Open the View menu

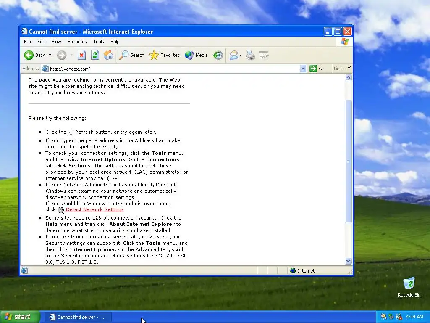56,42
